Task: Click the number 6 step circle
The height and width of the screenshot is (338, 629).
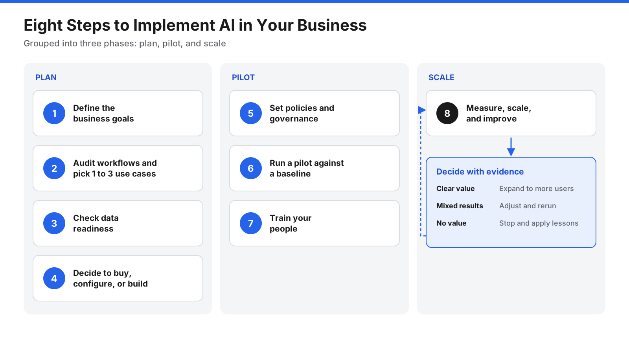Action: [251, 168]
